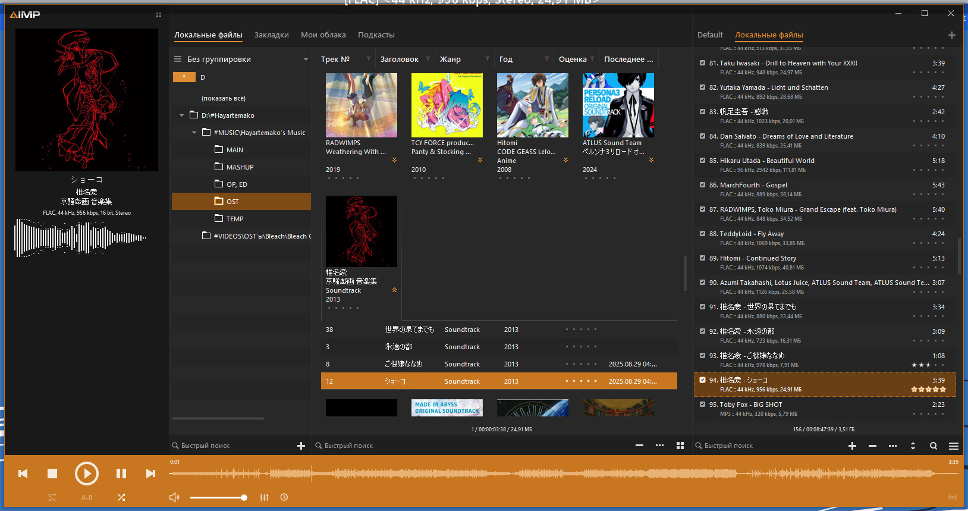Adjust the volume slider
This screenshot has height=511, width=968.
click(218, 497)
